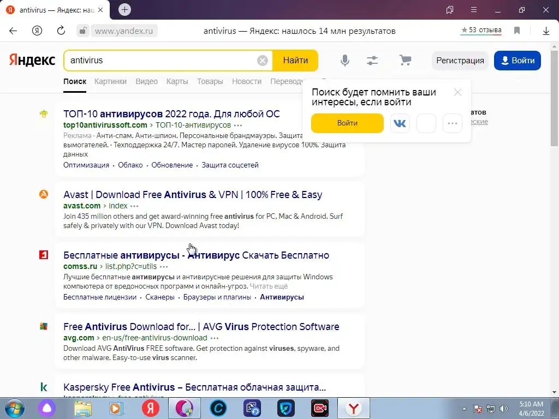Open the Windows Start button
Viewport: 559px width, 419px height.
point(14,408)
